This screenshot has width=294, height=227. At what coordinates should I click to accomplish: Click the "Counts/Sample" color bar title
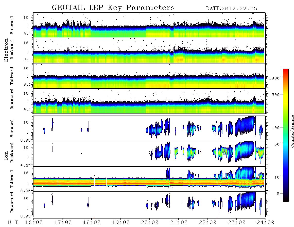(x=292, y=131)
